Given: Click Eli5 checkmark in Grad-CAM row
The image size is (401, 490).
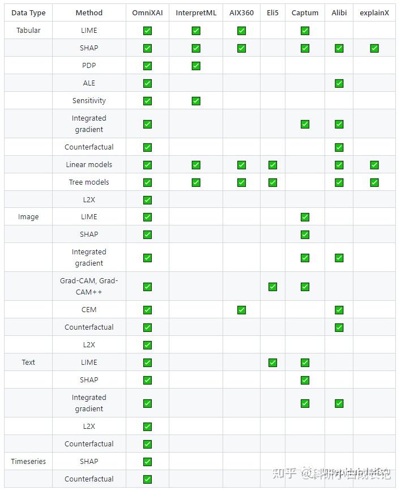Looking at the screenshot, I should coord(272,287).
